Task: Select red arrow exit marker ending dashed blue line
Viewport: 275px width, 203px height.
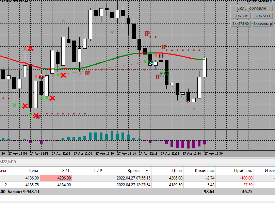Action: click(x=188, y=102)
